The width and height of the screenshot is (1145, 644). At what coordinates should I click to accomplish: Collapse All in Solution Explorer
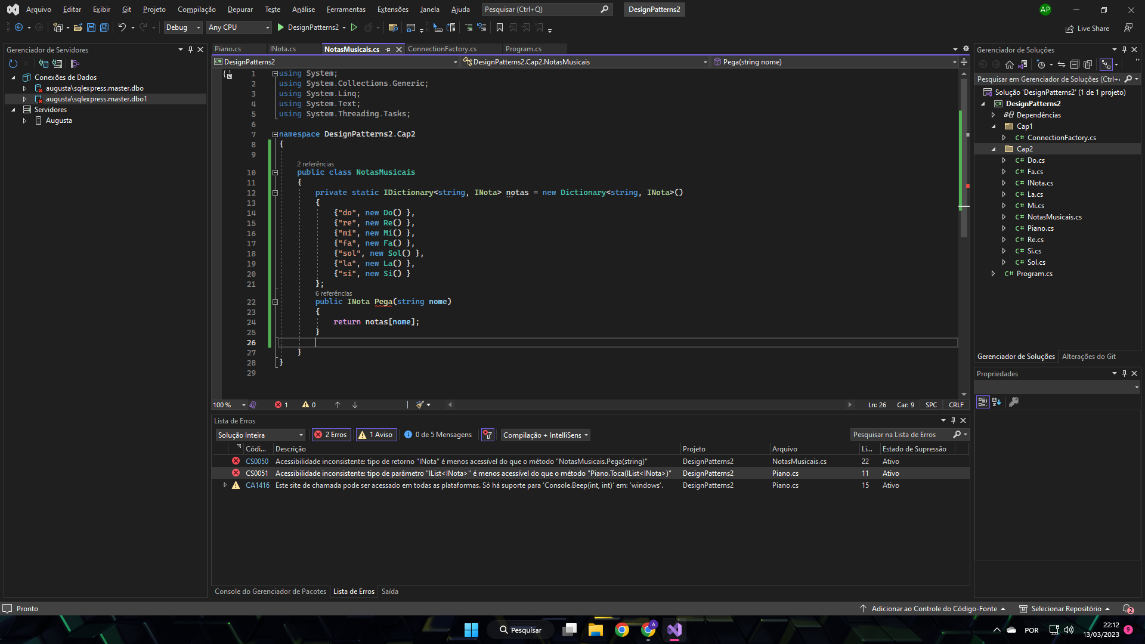tap(1075, 64)
